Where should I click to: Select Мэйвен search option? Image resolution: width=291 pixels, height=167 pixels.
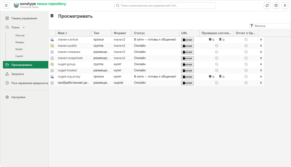[20, 42]
